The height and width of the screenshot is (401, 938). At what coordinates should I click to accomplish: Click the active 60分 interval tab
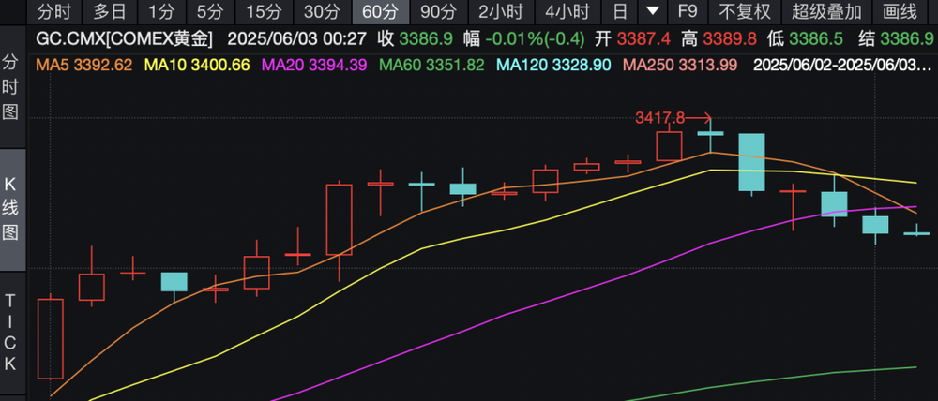coord(381,11)
